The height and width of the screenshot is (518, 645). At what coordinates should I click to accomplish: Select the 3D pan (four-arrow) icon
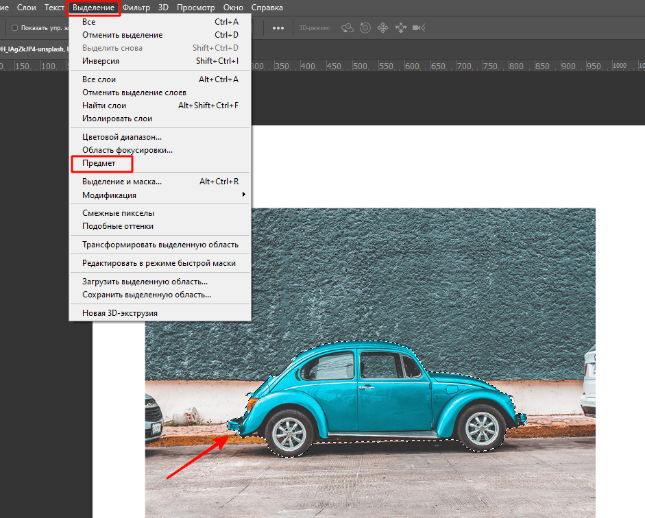click(x=383, y=28)
